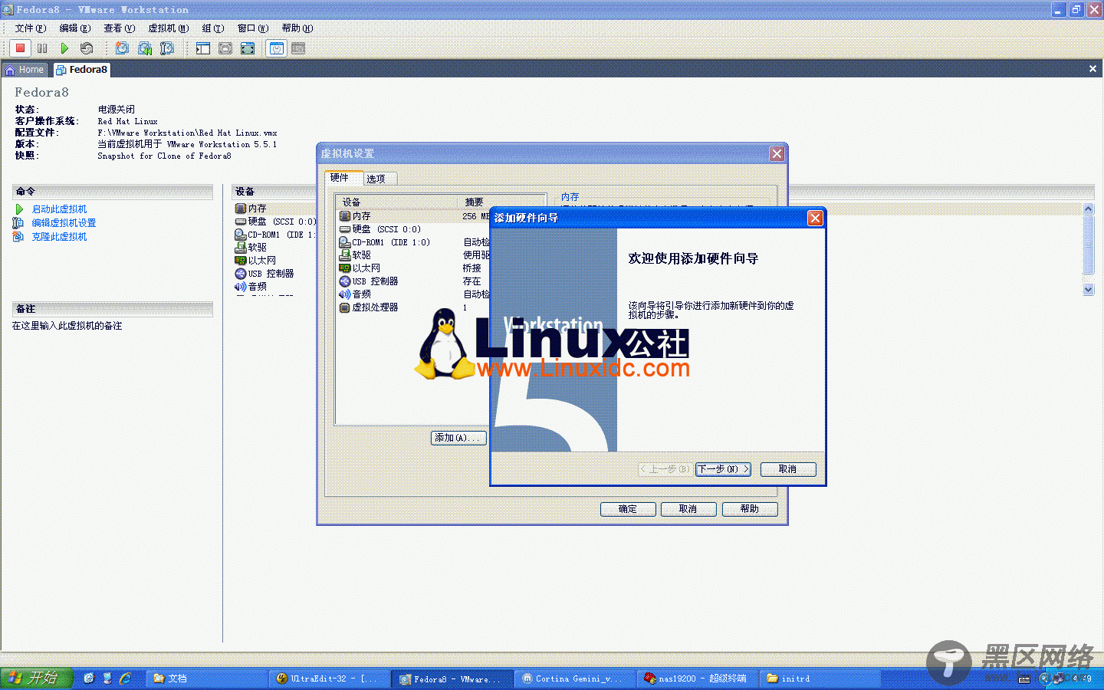Click the green arrow icon beside 启动此虚拟机
This screenshot has height=690, width=1104.
(x=19, y=209)
